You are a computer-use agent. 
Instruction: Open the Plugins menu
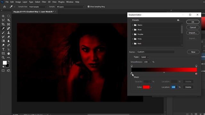pyautogui.click(x=61, y=2)
